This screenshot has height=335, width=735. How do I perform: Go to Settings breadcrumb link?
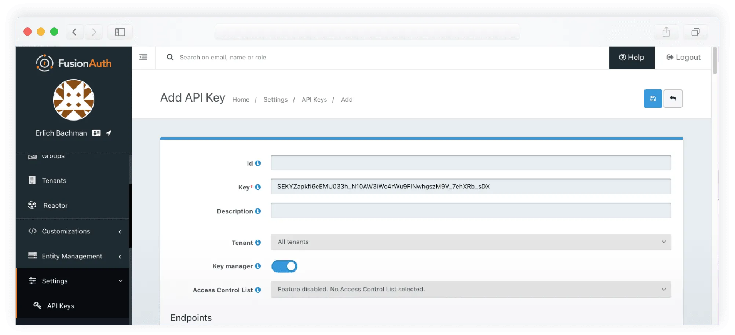tap(275, 100)
